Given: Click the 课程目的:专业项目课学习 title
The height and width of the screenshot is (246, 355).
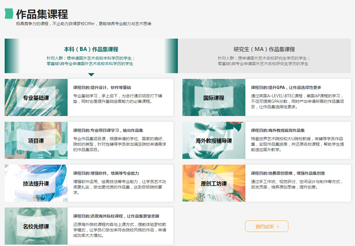Looking at the screenshot, I should [x=108, y=130].
